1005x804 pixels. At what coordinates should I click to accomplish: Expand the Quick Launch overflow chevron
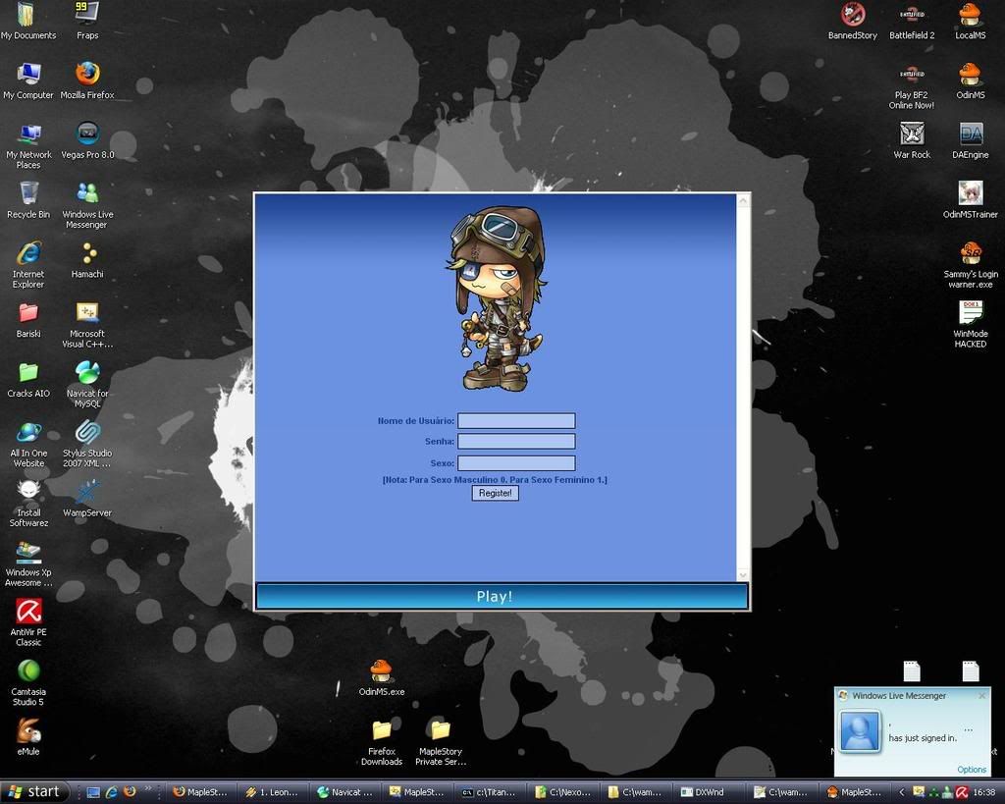tap(148, 789)
